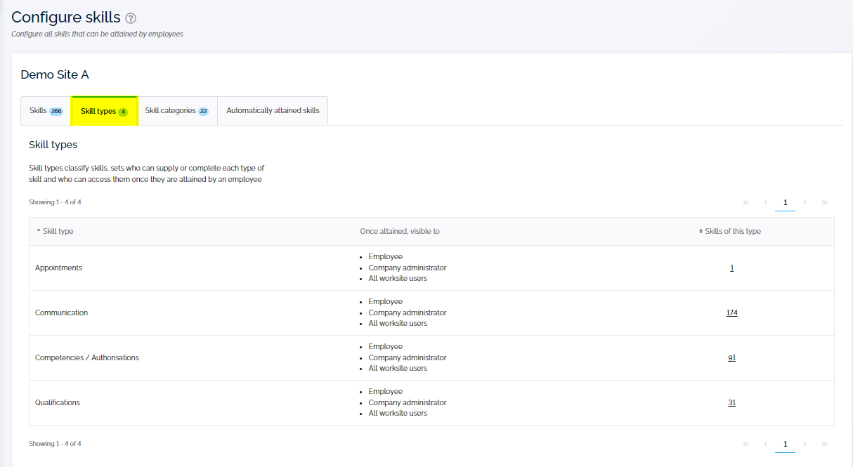This screenshot has height=467, width=853.
Task: Go to previous page in top pagination
Action: (765, 202)
